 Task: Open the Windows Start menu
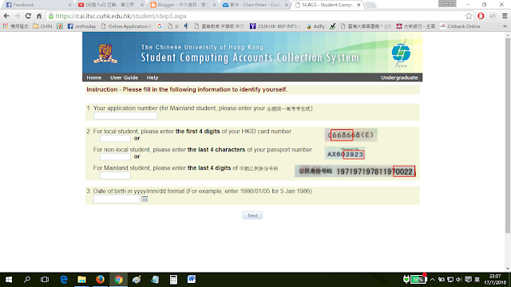point(9,280)
